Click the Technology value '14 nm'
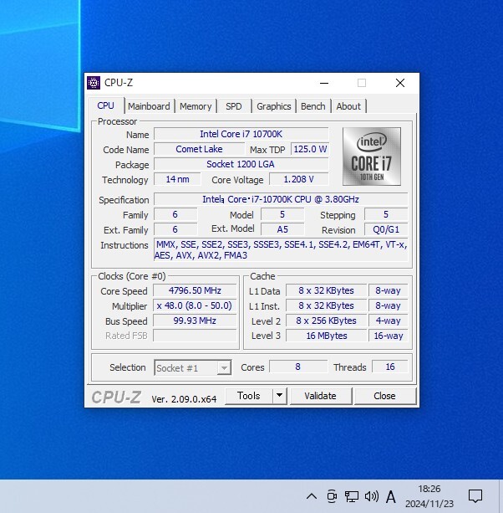The width and height of the screenshot is (503, 513). tap(177, 179)
